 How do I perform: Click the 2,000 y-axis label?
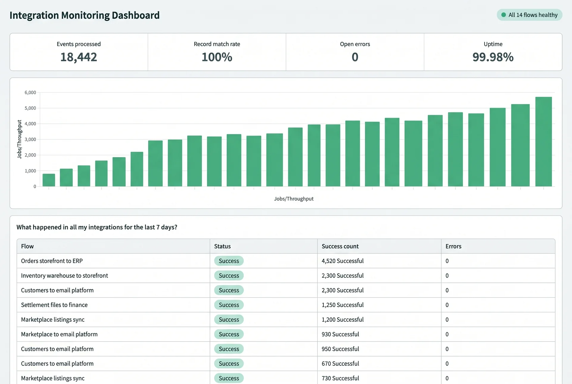point(30,155)
